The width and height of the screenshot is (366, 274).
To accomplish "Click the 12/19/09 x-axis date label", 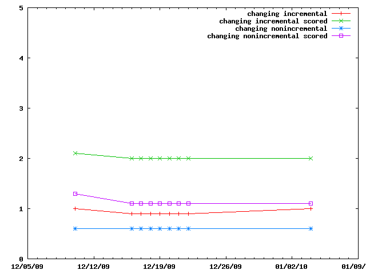I will coord(158,266).
